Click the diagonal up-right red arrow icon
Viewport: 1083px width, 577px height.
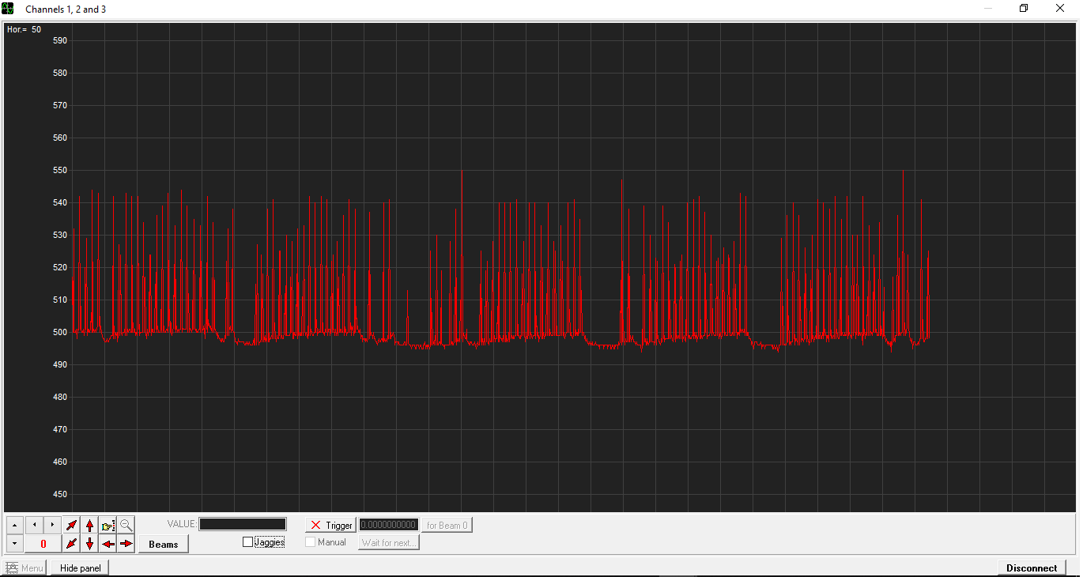click(x=72, y=525)
